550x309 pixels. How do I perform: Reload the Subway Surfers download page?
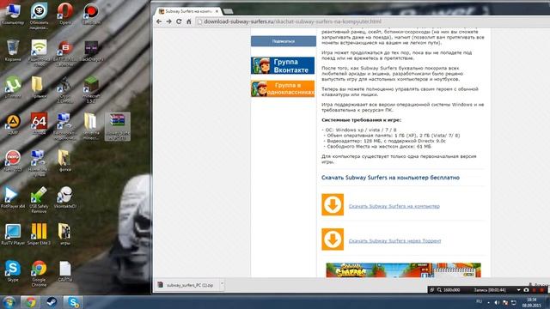(x=179, y=21)
